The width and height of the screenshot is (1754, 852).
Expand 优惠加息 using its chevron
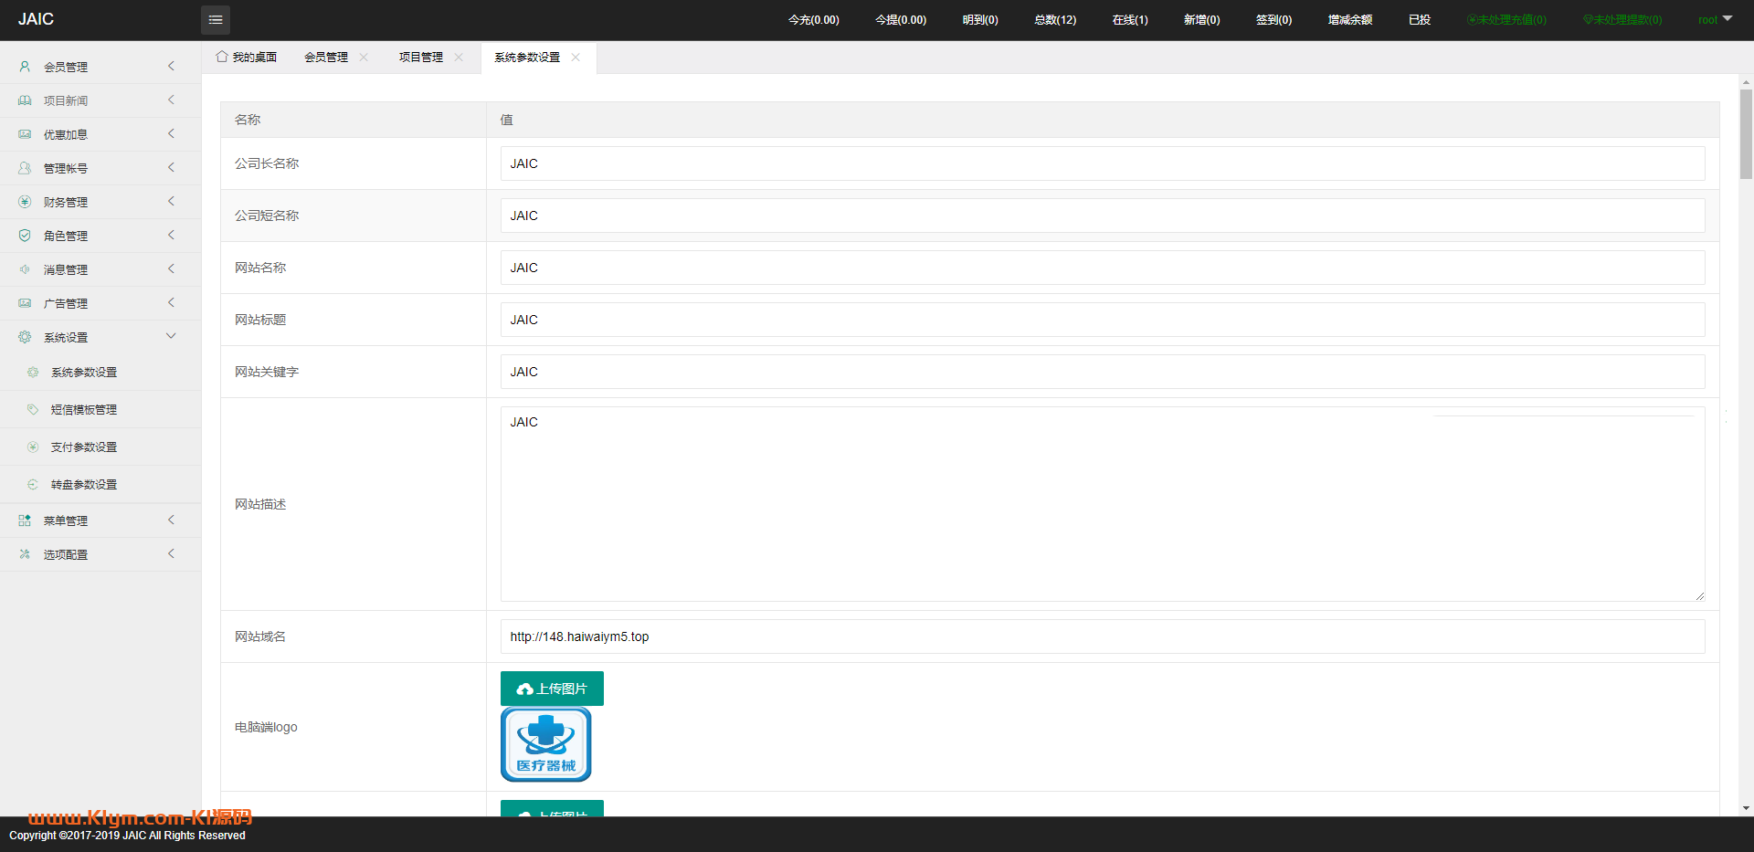(x=171, y=133)
